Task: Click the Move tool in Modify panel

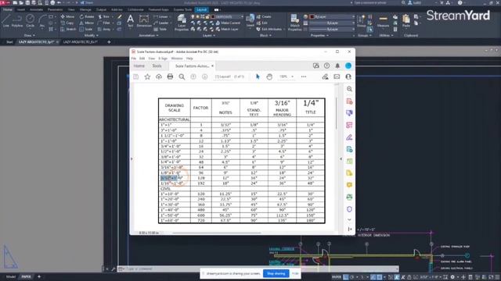Action: 67,16
